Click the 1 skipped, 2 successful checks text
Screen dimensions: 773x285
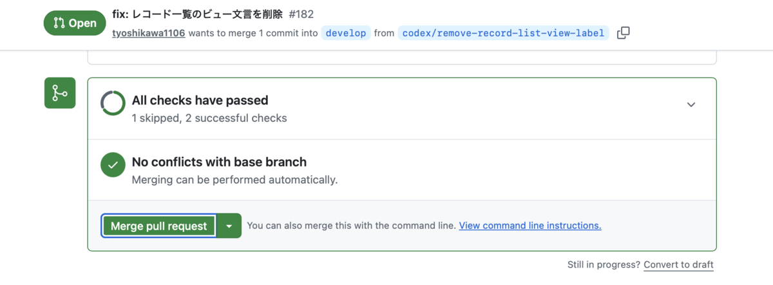pos(209,118)
